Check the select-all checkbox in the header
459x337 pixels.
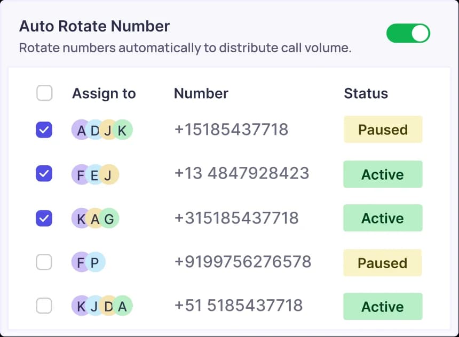click(44, 93)
